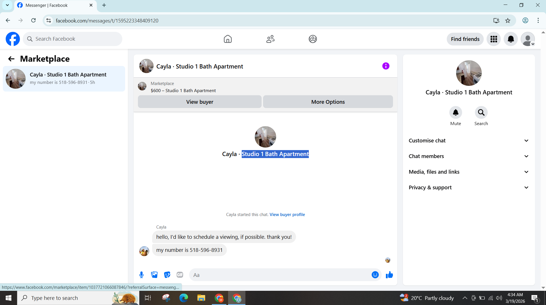
Task: Click the chat header listing avatar
Action: (146, 66)
